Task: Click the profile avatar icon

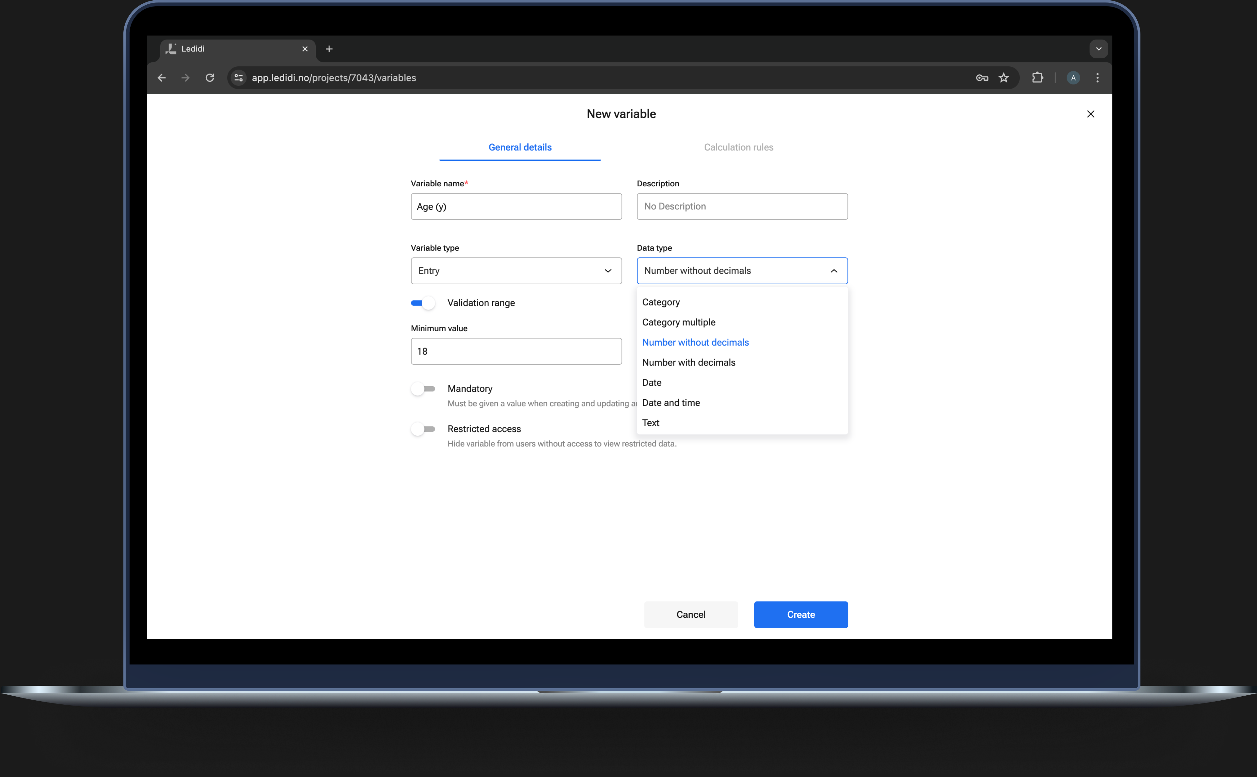Action: [1072, 78]
